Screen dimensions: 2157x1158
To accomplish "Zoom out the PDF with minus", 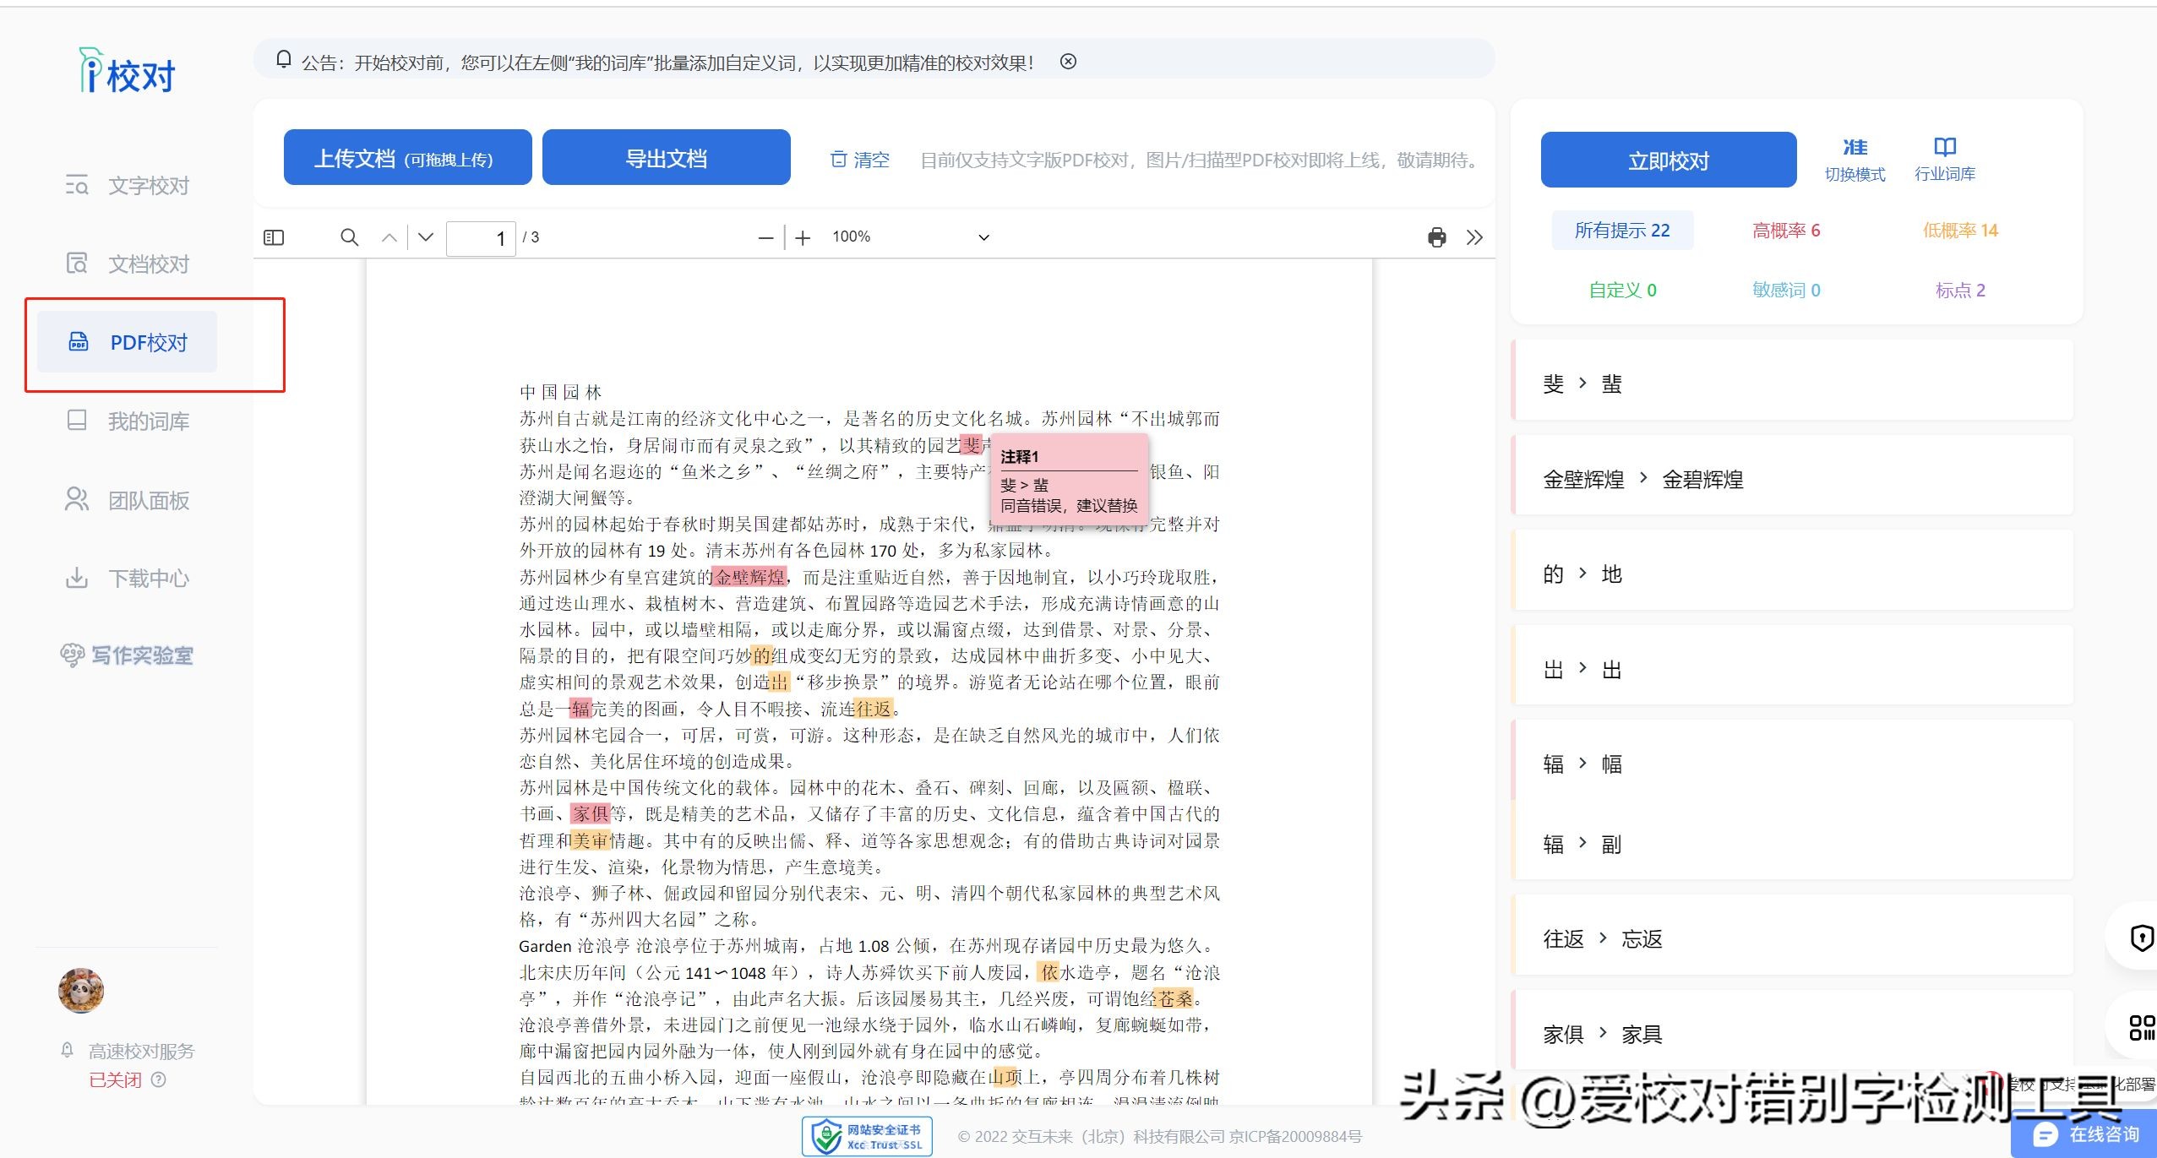I will [765, 238].
